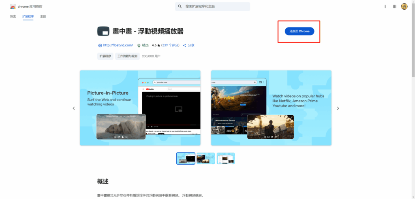Open the http://floatvid.com/ link

[118, 45]
